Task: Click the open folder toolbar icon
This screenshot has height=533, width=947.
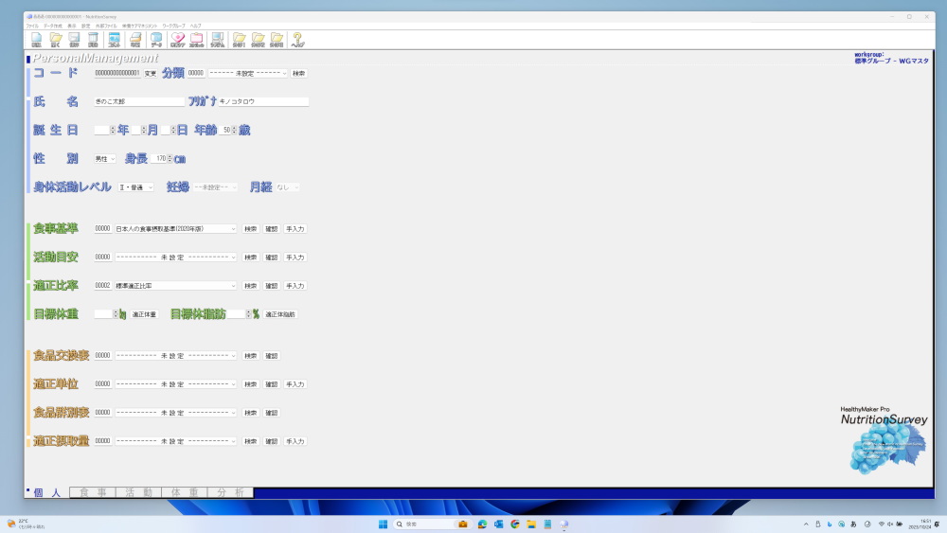Action: (x=56, y=40)
